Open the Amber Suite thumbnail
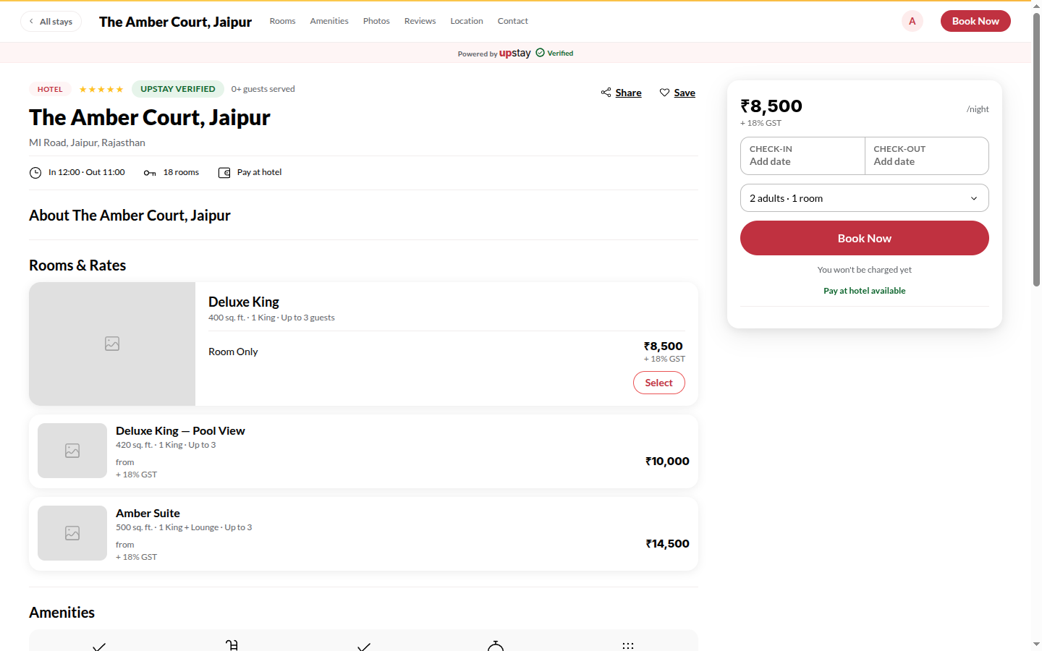The width and height of the screenshot is (1042, 651). click(x=72, y=533)
